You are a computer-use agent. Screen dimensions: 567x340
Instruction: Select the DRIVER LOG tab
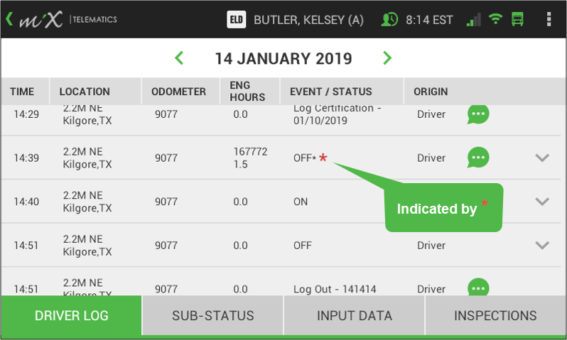[x=71, y=315]
